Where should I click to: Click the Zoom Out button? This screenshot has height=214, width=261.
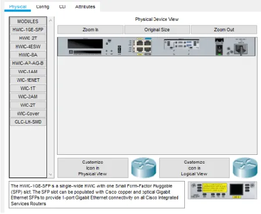pyautogui.click(x=224, y=30)
